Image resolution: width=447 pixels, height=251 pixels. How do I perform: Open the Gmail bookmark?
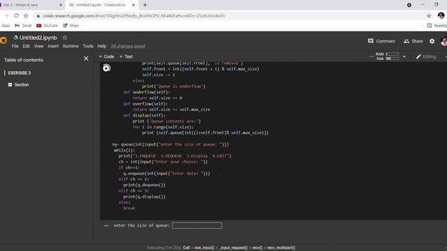[x=23, y=26]
